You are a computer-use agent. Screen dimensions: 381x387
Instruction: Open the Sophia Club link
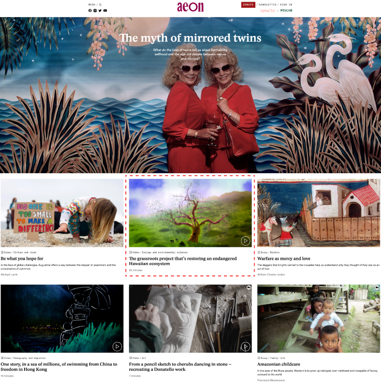268,10
